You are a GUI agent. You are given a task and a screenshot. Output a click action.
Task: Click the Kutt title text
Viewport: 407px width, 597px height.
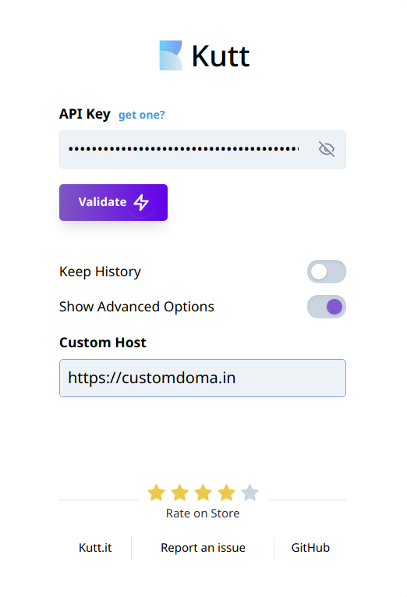click(x=221, y=56)
